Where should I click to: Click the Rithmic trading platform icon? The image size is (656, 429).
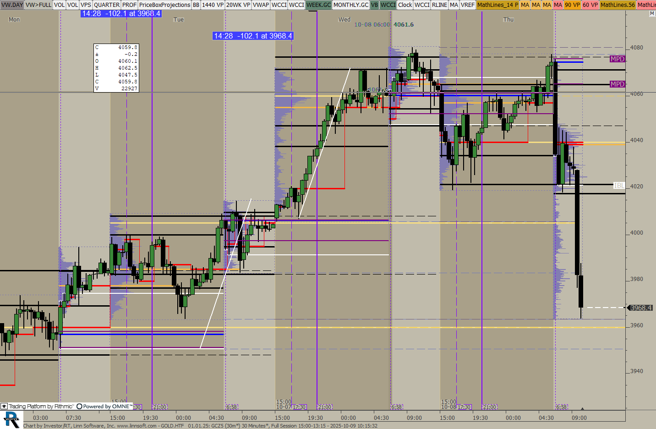[4, 407]
